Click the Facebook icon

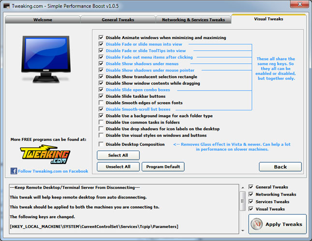tap(14, 171)
